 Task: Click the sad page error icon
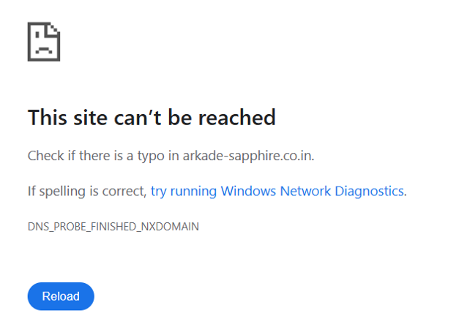[x=43, y=42]
